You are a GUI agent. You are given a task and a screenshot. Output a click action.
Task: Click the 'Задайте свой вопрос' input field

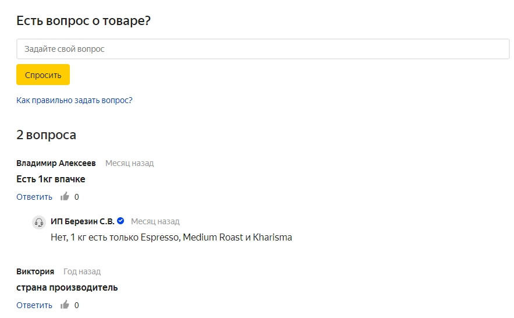[263, 49]
